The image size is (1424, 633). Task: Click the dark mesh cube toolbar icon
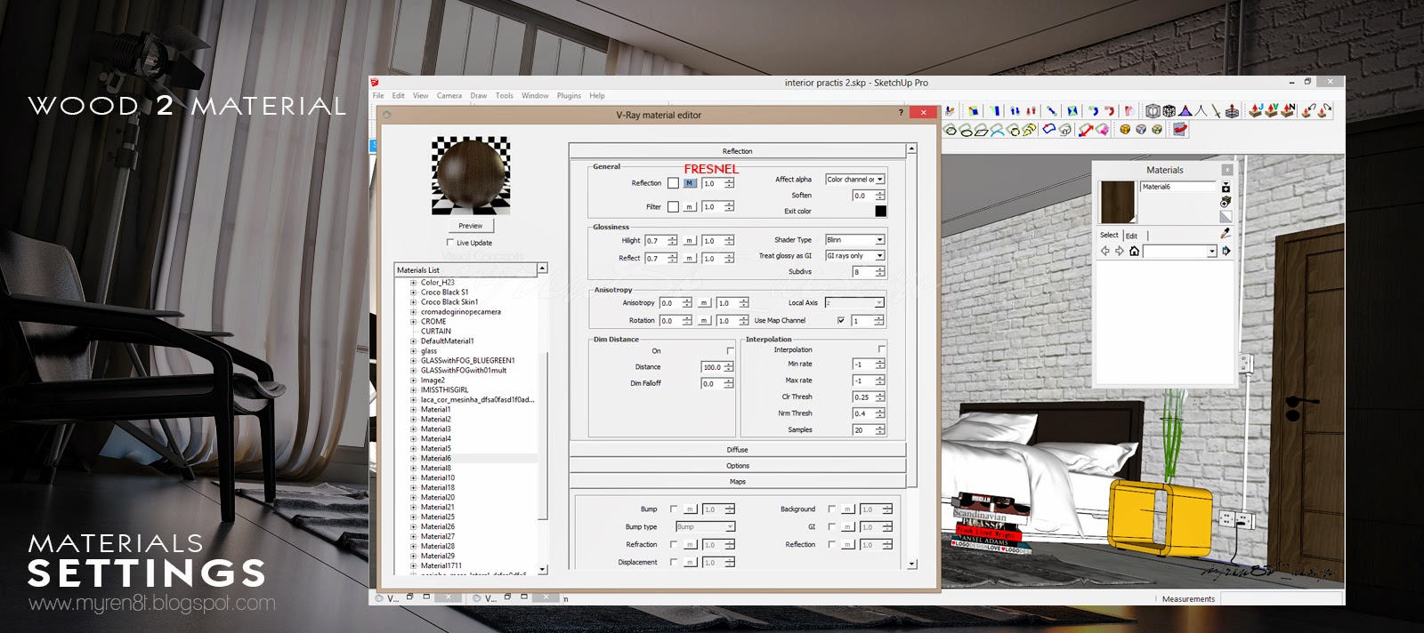coord(1169,111)
